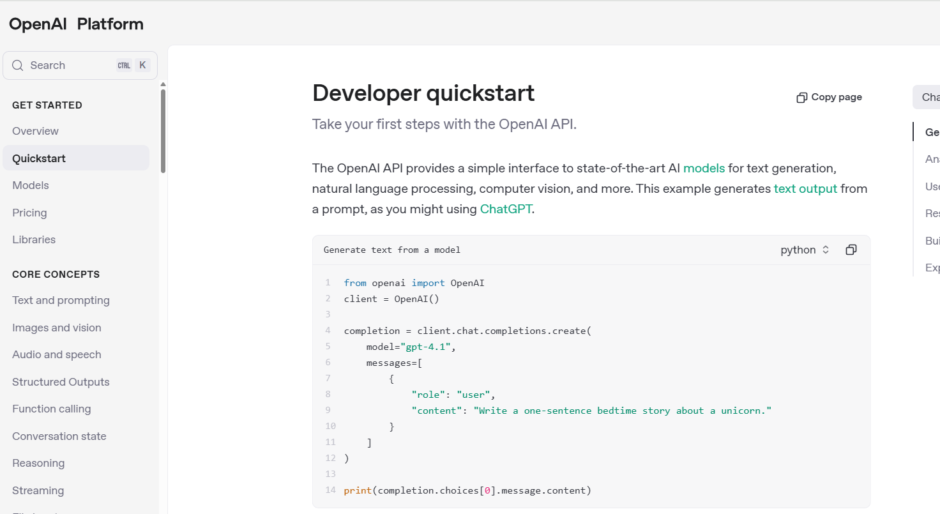
Task: Click the model="gpt-4.1" code line
Action: (x=411, y=347)
